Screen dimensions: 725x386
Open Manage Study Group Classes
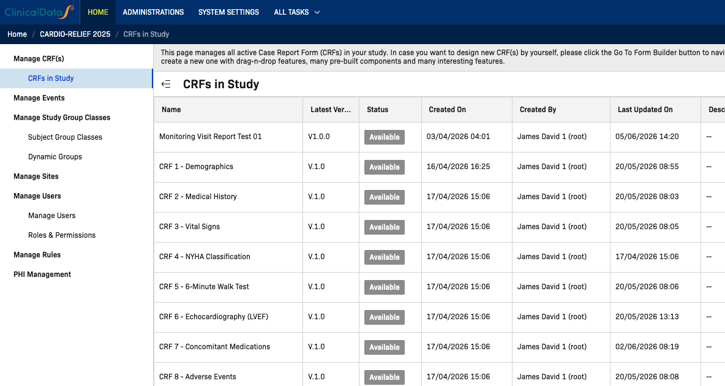pyautogui.click(x=62, y=118)
